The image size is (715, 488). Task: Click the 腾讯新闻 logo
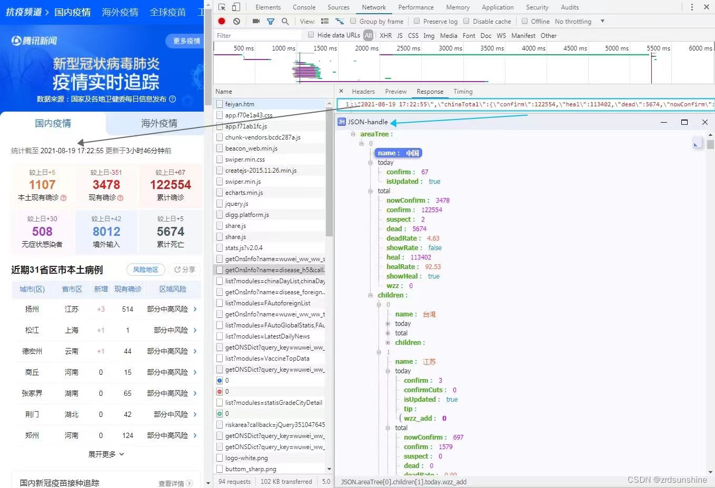click(x=34, y=41)
